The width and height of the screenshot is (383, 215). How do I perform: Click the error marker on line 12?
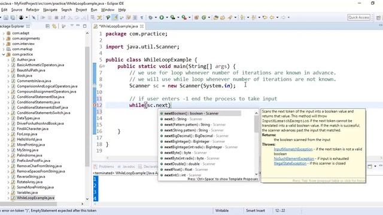(x=95, y=105)
